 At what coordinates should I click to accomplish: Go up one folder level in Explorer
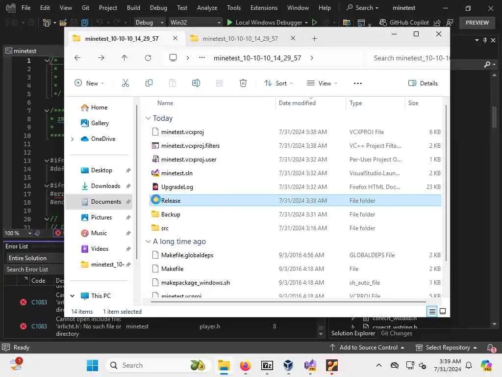pos(124,58)
